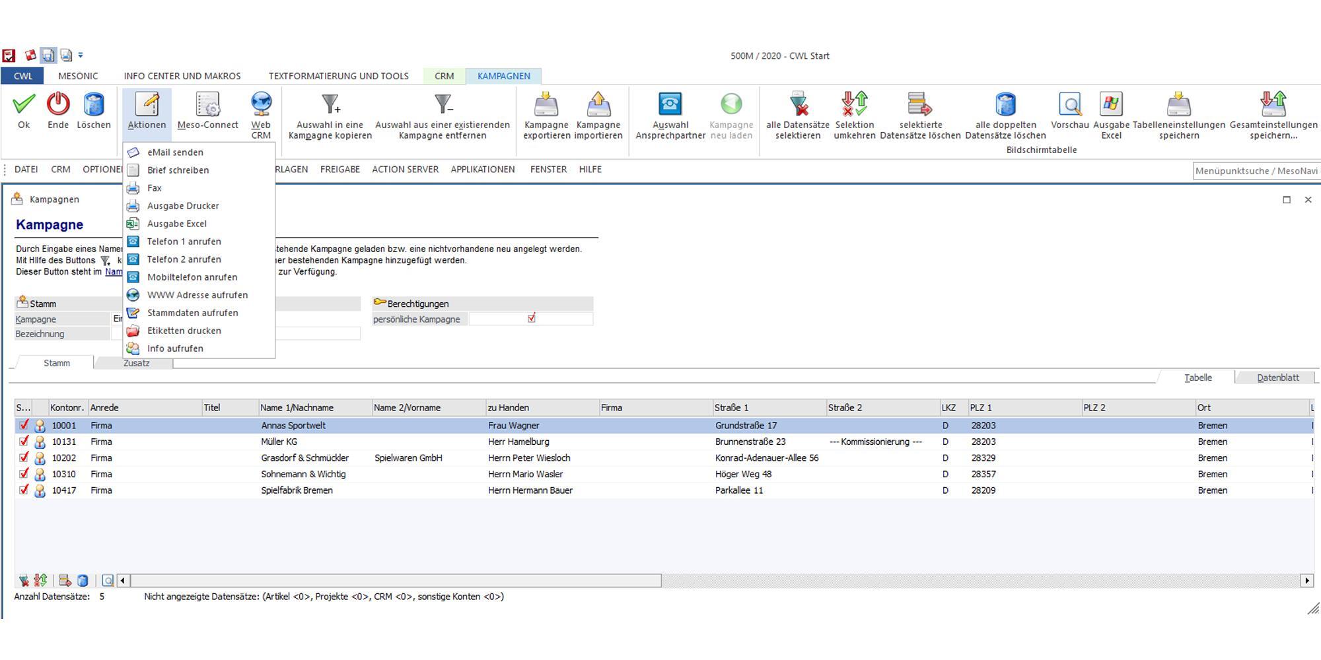Select Stammdaten aufrufen menu entry
Image resolution: width=1321 pixels, height=660 pixels.
pyautogui.click(x=199, y=313)
